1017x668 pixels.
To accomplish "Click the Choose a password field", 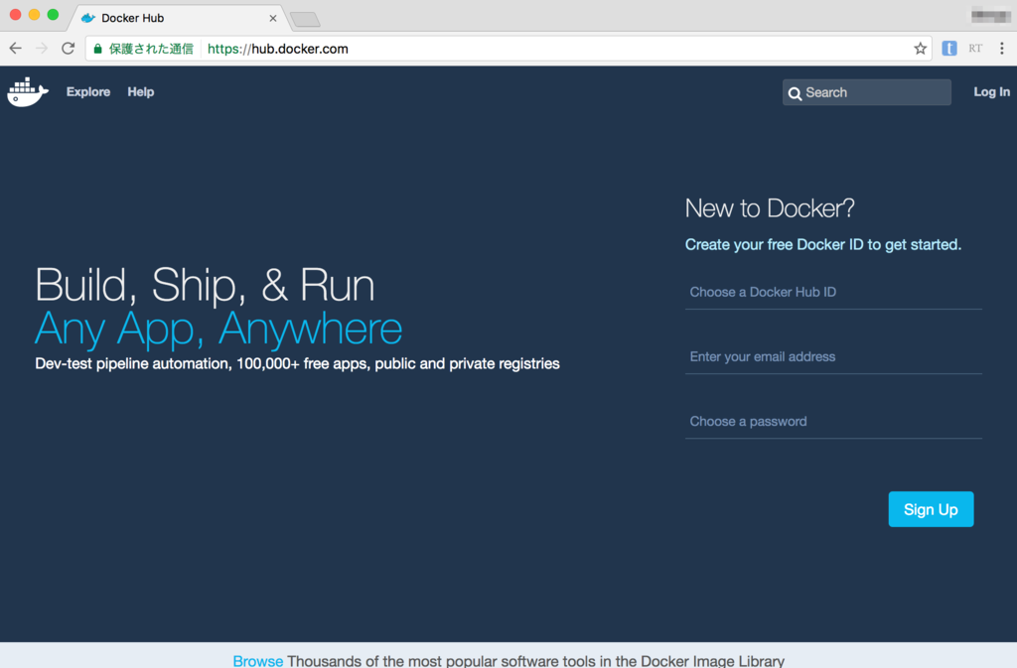I will [833, 422].
